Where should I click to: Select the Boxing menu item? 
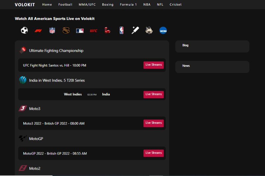[x=108, y=5]
